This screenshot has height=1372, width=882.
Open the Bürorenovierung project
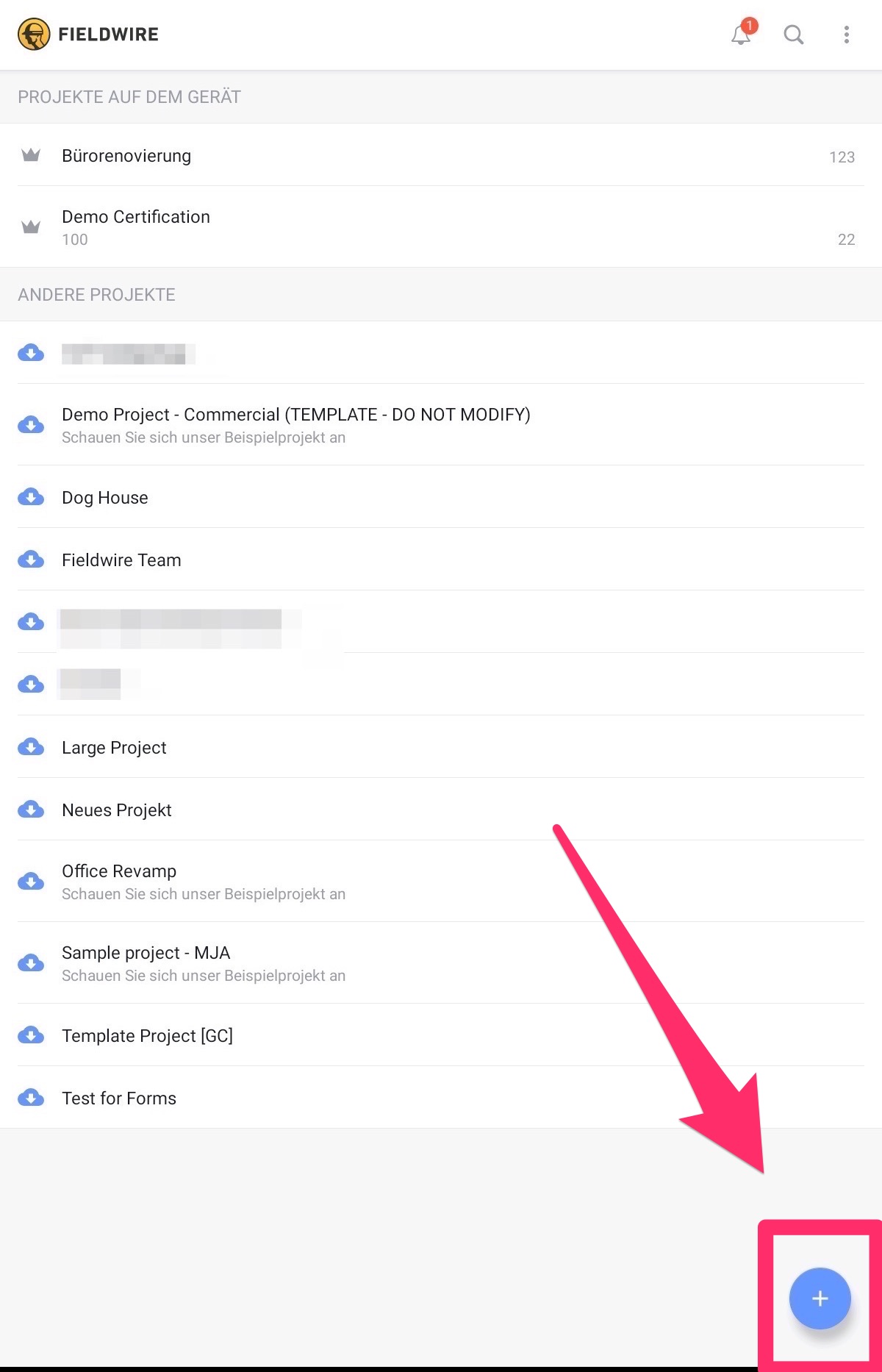pos(126,156)
